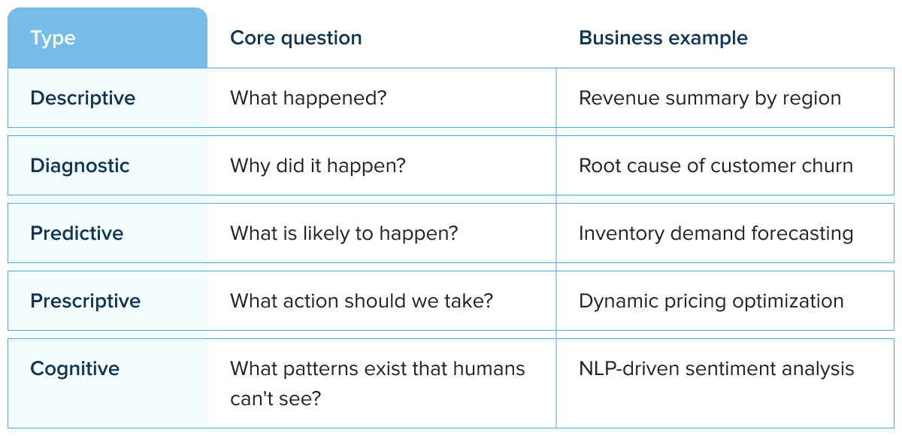Image resolution: width=902 pixels, height=436 pixels.
Task: Select the Diagnostic type cell
Action: coord(80,166)
